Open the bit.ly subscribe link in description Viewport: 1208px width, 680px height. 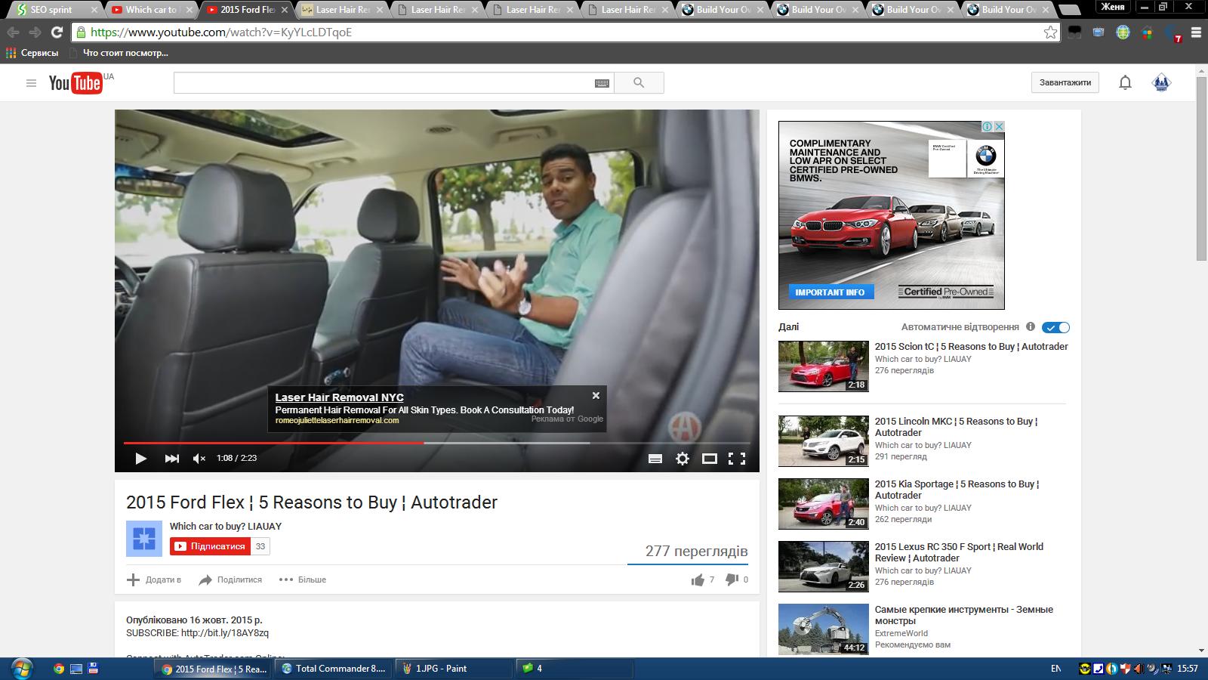(x=225, y=633)
